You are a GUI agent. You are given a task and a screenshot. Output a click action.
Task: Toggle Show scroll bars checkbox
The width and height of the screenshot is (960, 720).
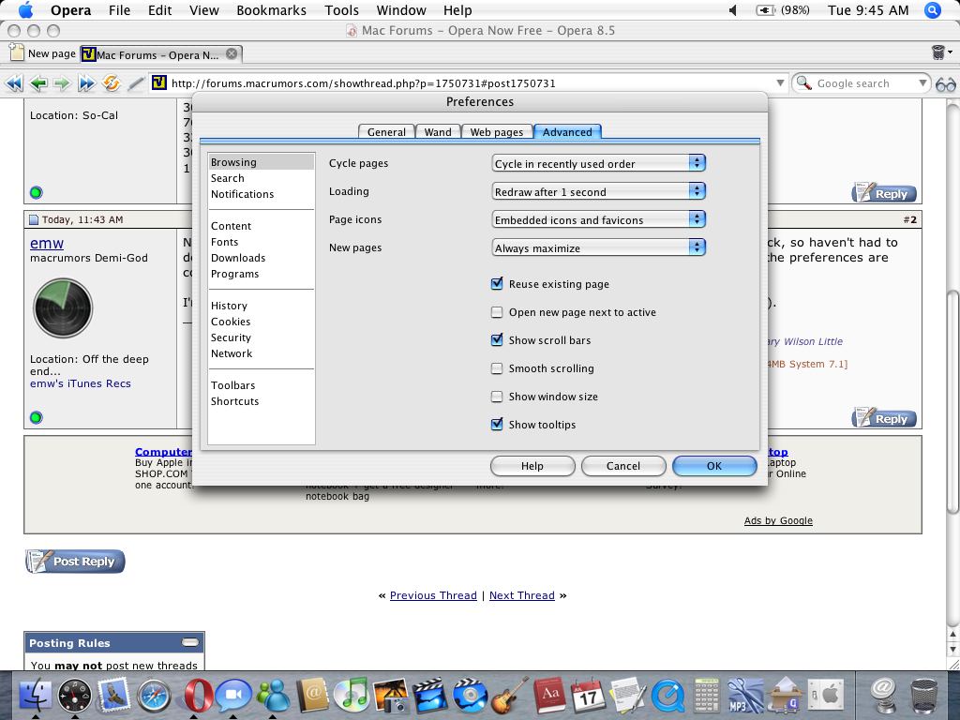[497, 340]
